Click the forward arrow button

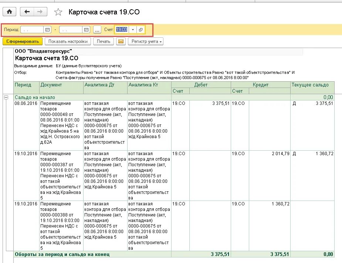(40, 12)
